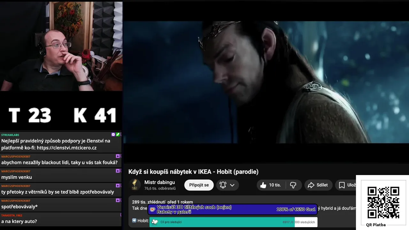Image resolution: width=409 pixels, height=230 pixels.
Task: Dislike the video using the thumbs-down icon
Action: [x=293, y=185]
